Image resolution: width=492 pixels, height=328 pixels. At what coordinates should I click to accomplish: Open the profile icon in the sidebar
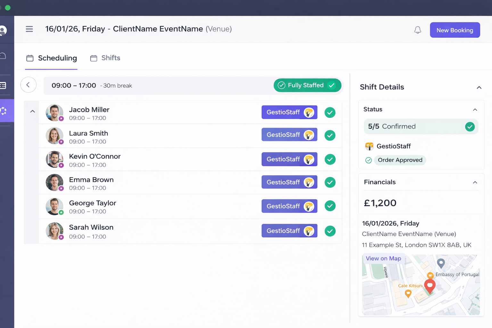[x=3, y=30]
